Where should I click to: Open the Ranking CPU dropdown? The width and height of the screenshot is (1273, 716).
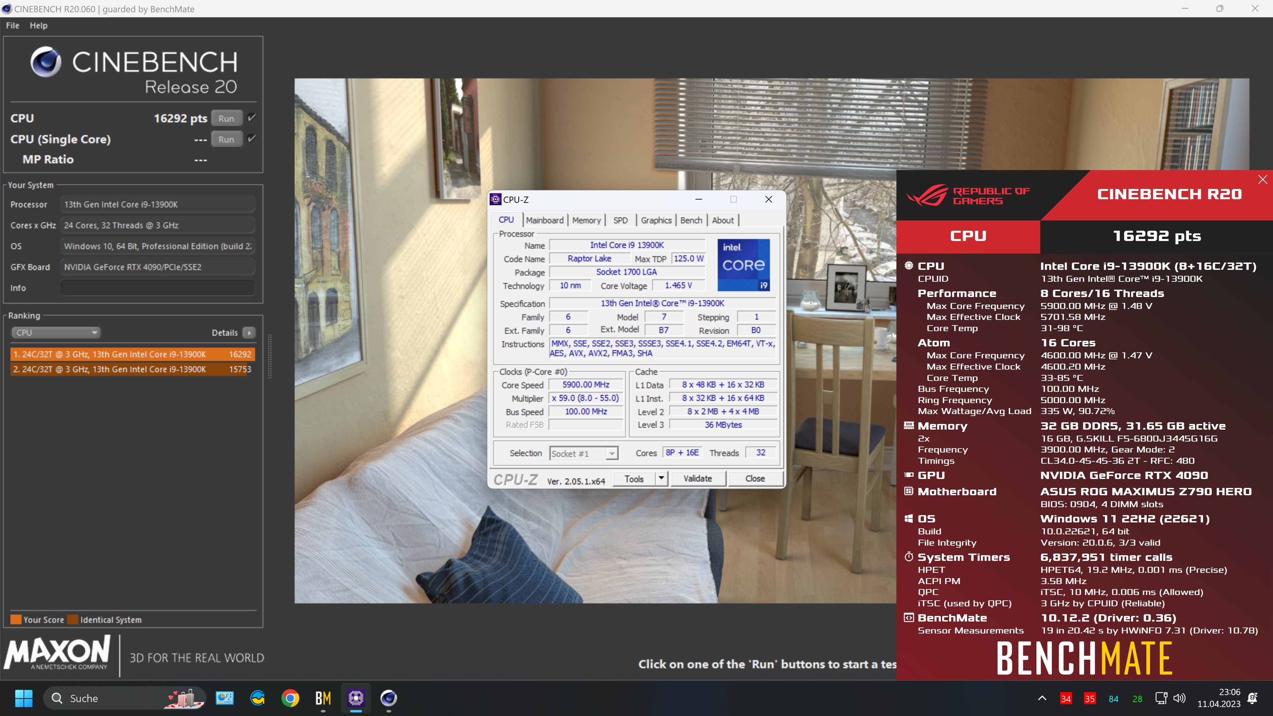(x=56, y=332)
